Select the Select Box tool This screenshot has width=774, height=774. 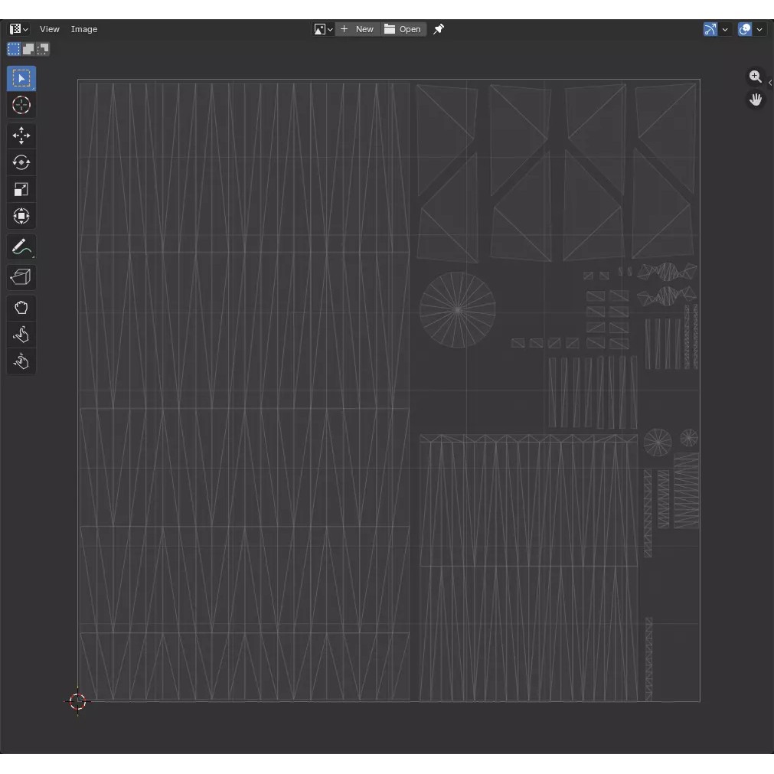[21, 79]
